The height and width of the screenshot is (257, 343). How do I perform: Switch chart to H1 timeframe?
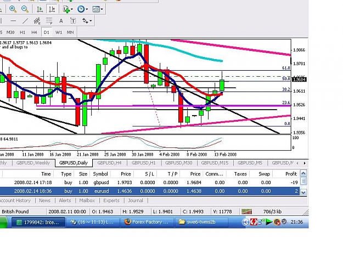coord(23,32)
